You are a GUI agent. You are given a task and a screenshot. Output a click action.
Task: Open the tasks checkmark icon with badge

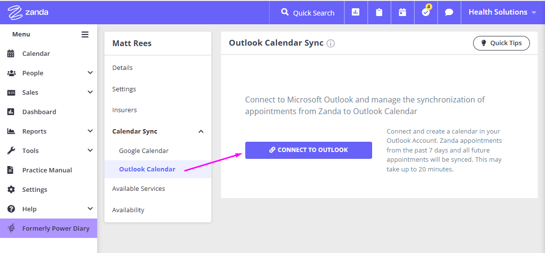click(x=426, y=12)
